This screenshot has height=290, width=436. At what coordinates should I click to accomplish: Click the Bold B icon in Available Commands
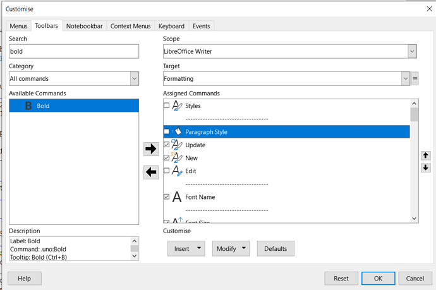click(x=28, y=106)
